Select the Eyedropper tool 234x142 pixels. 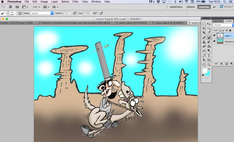(209, 33)
